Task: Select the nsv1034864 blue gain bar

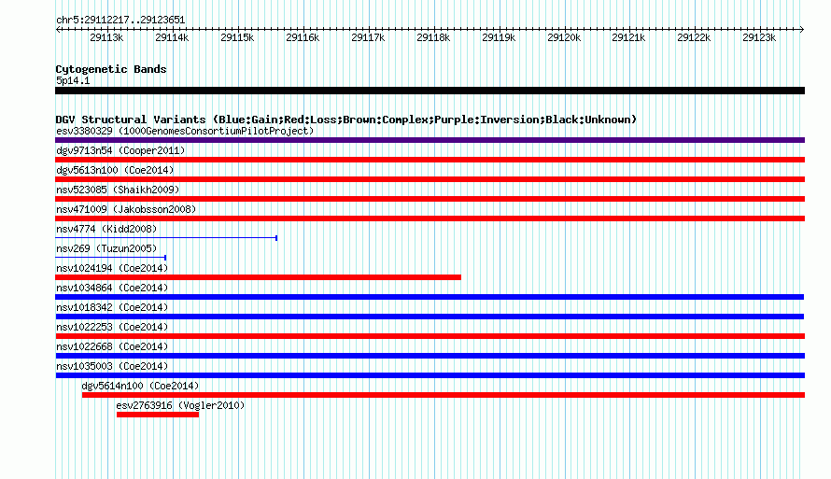Action: (430, 297)
